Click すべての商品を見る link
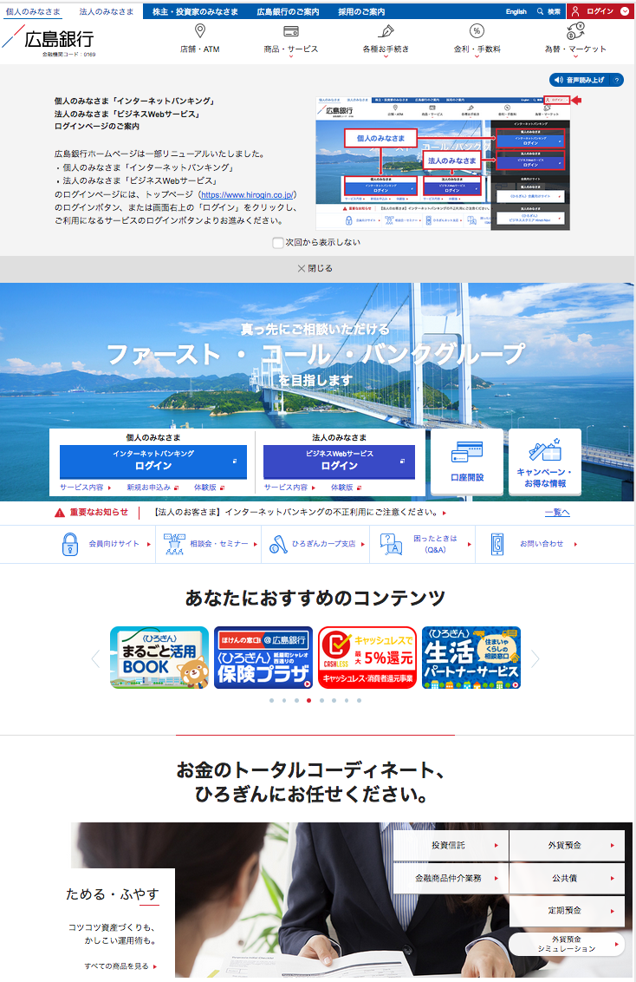The image size is (636, 982). (x=120, y=966)
